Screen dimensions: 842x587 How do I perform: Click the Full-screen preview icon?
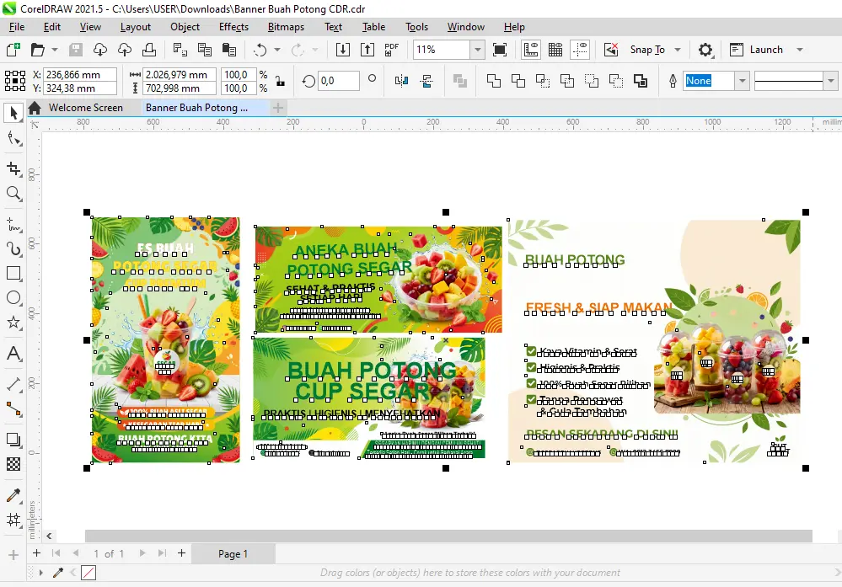(500, 50)
